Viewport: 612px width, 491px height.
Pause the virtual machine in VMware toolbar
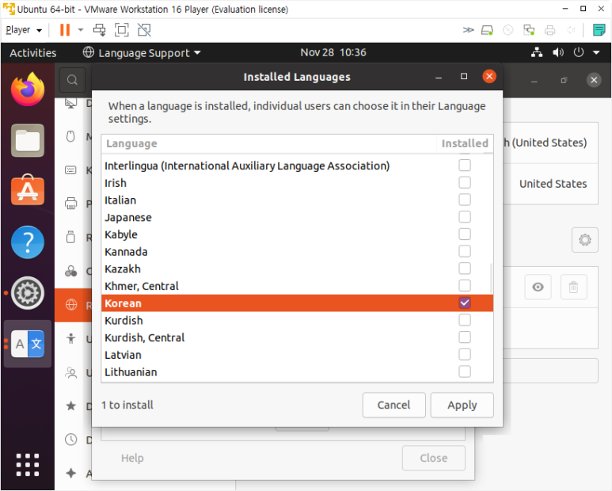tap(65, 30)
